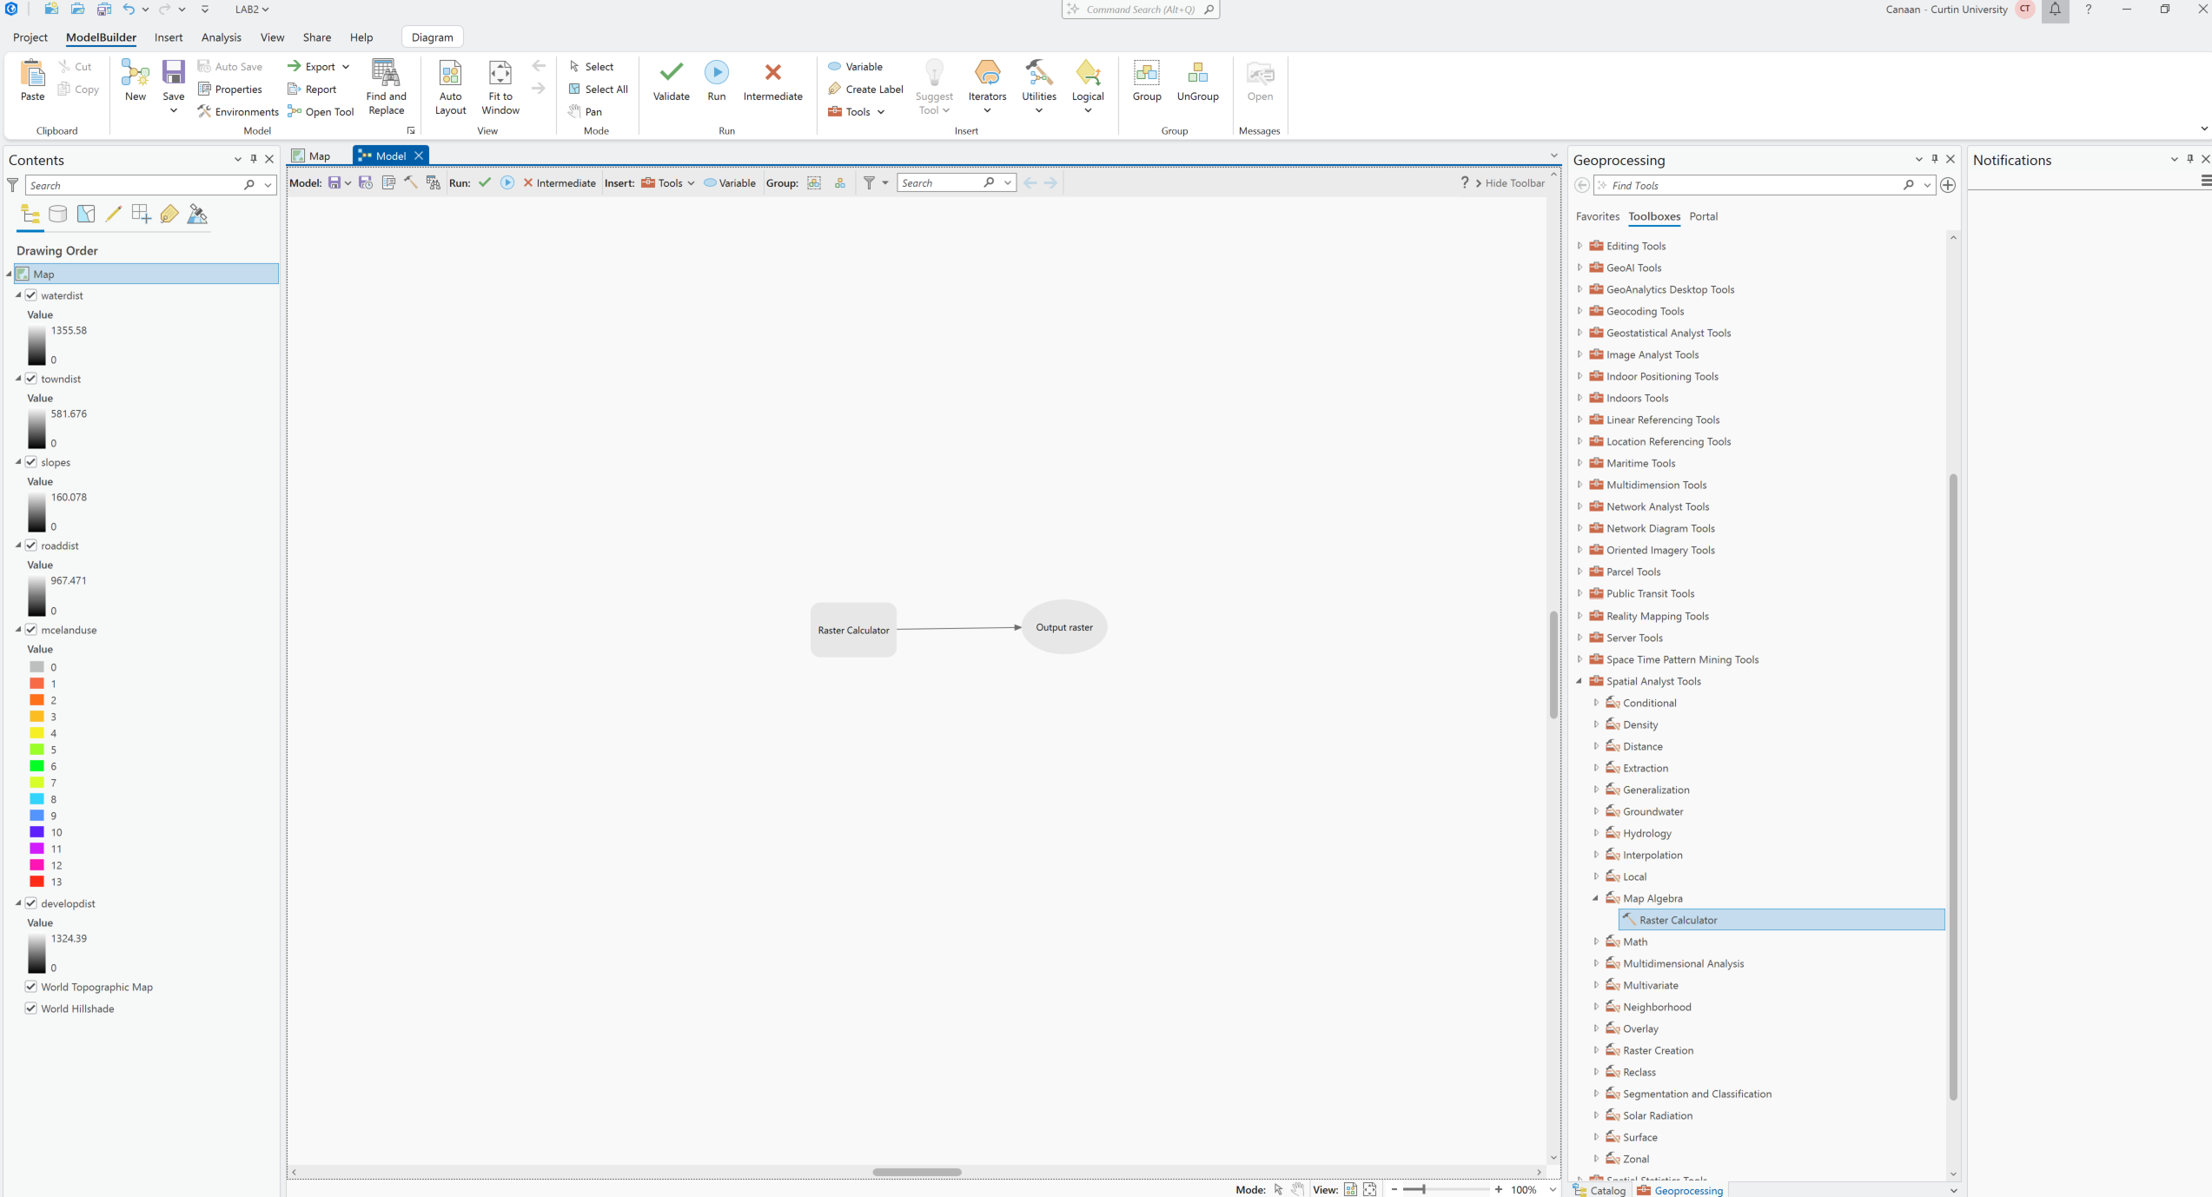Switch to the Analysis ribbon tab
This screenshot has width=2212, height=1197.
coord(221,37)
